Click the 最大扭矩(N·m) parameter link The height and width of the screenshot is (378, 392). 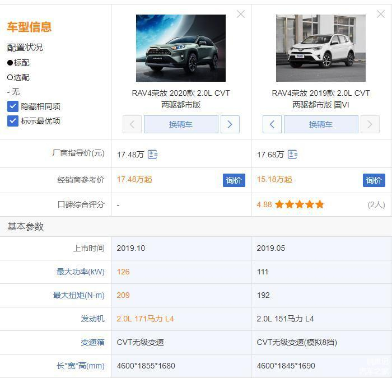coord(79,295)
